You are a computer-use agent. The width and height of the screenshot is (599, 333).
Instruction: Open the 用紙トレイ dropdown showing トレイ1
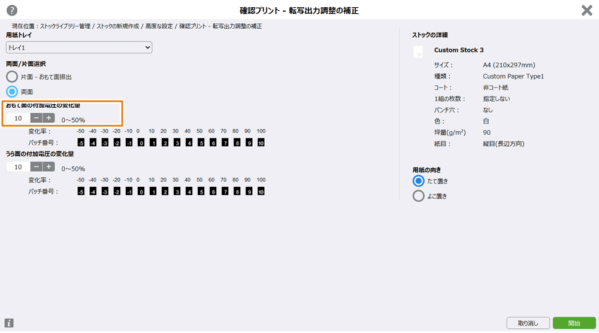point(79,47)
